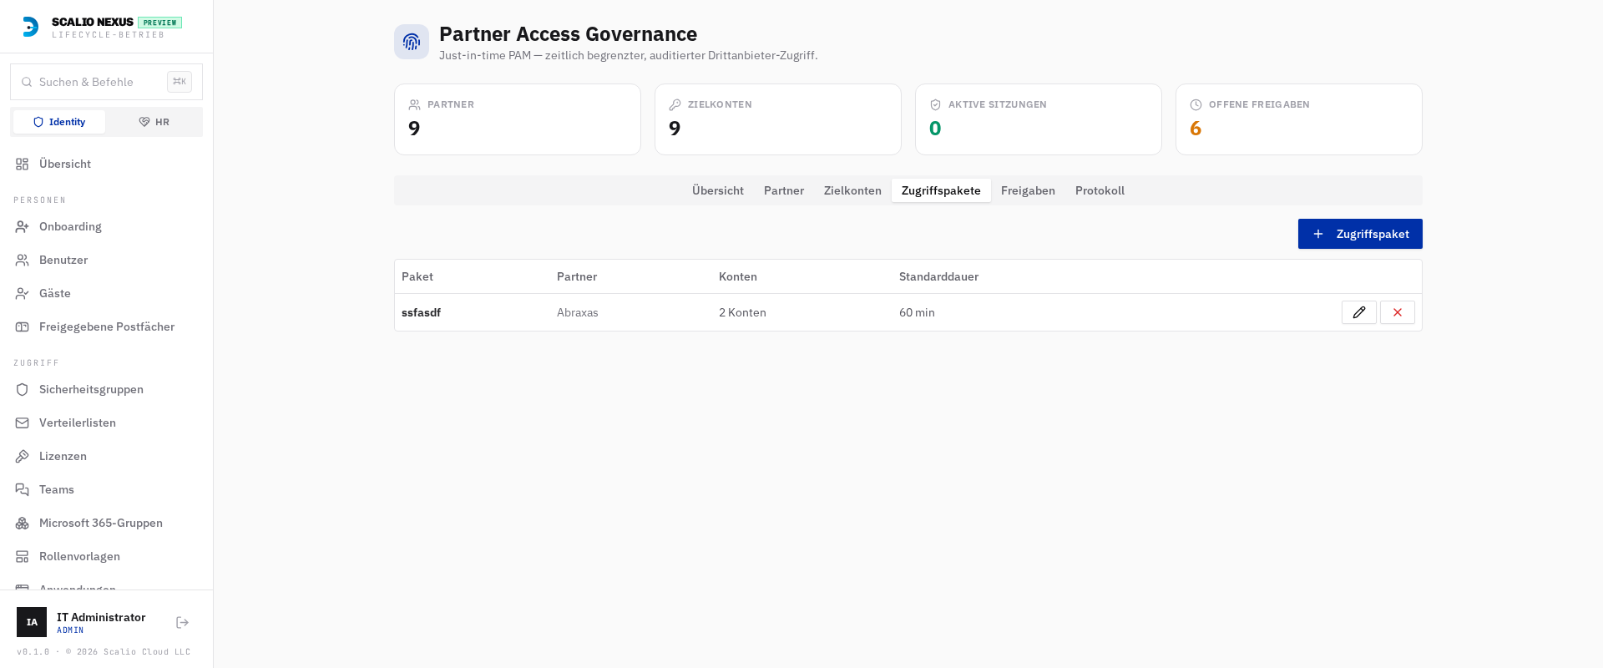Viewport: 1603px width, 668px height.
Task: Open the Partner stat card
Action: coord(518,119)
